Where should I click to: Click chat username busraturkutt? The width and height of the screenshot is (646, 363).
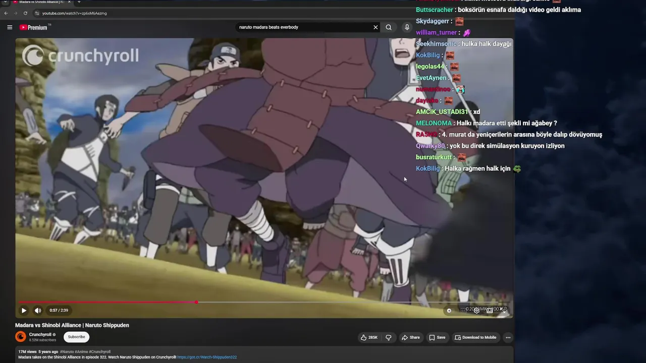coord(434,157)
